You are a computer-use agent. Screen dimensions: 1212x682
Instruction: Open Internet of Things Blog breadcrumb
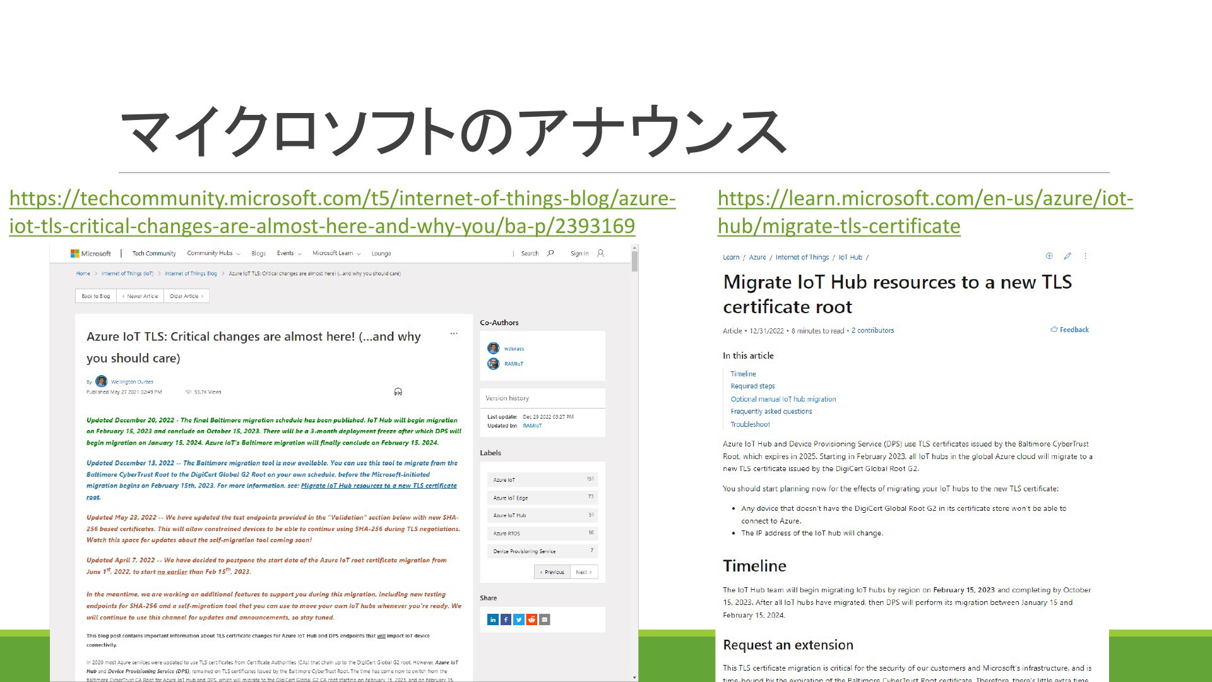tap(191, 273)
